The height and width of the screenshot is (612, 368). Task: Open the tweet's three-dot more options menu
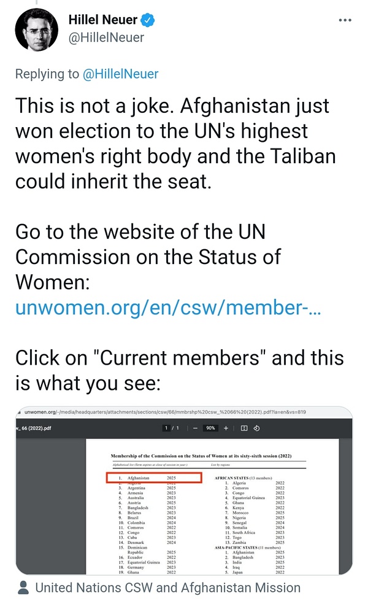(x=345, y=20)
